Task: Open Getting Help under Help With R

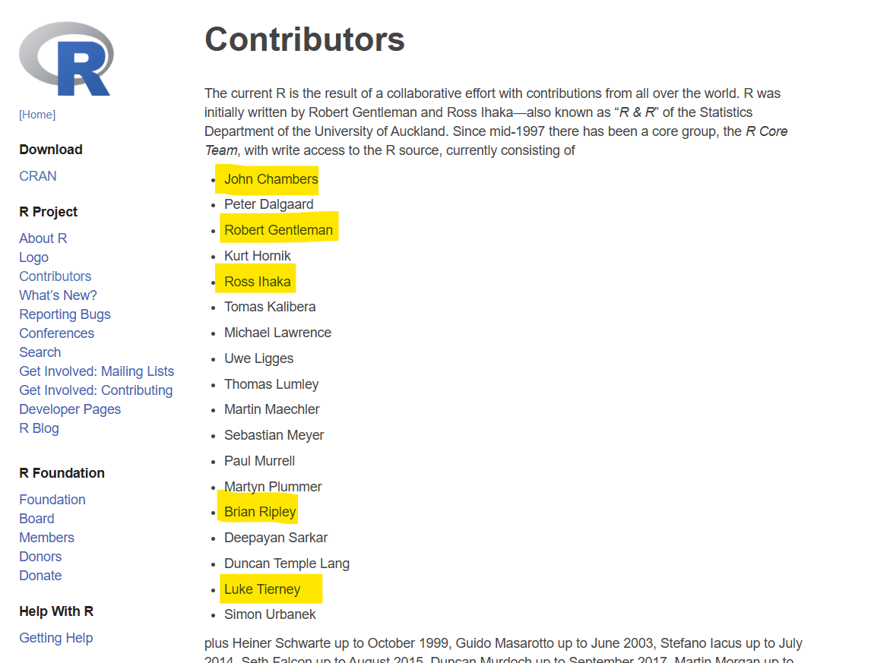Action: (x=56, y=638)
